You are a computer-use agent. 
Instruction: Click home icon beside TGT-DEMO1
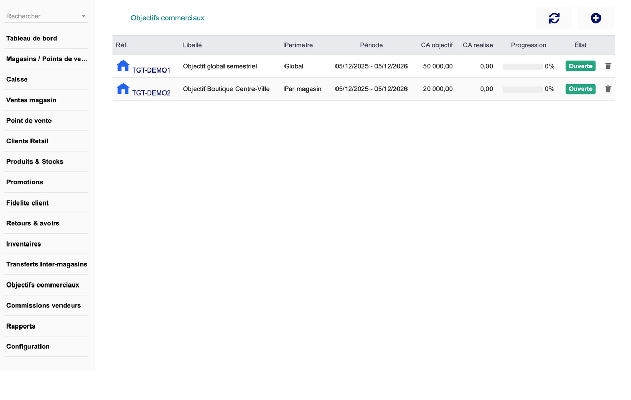123,66
